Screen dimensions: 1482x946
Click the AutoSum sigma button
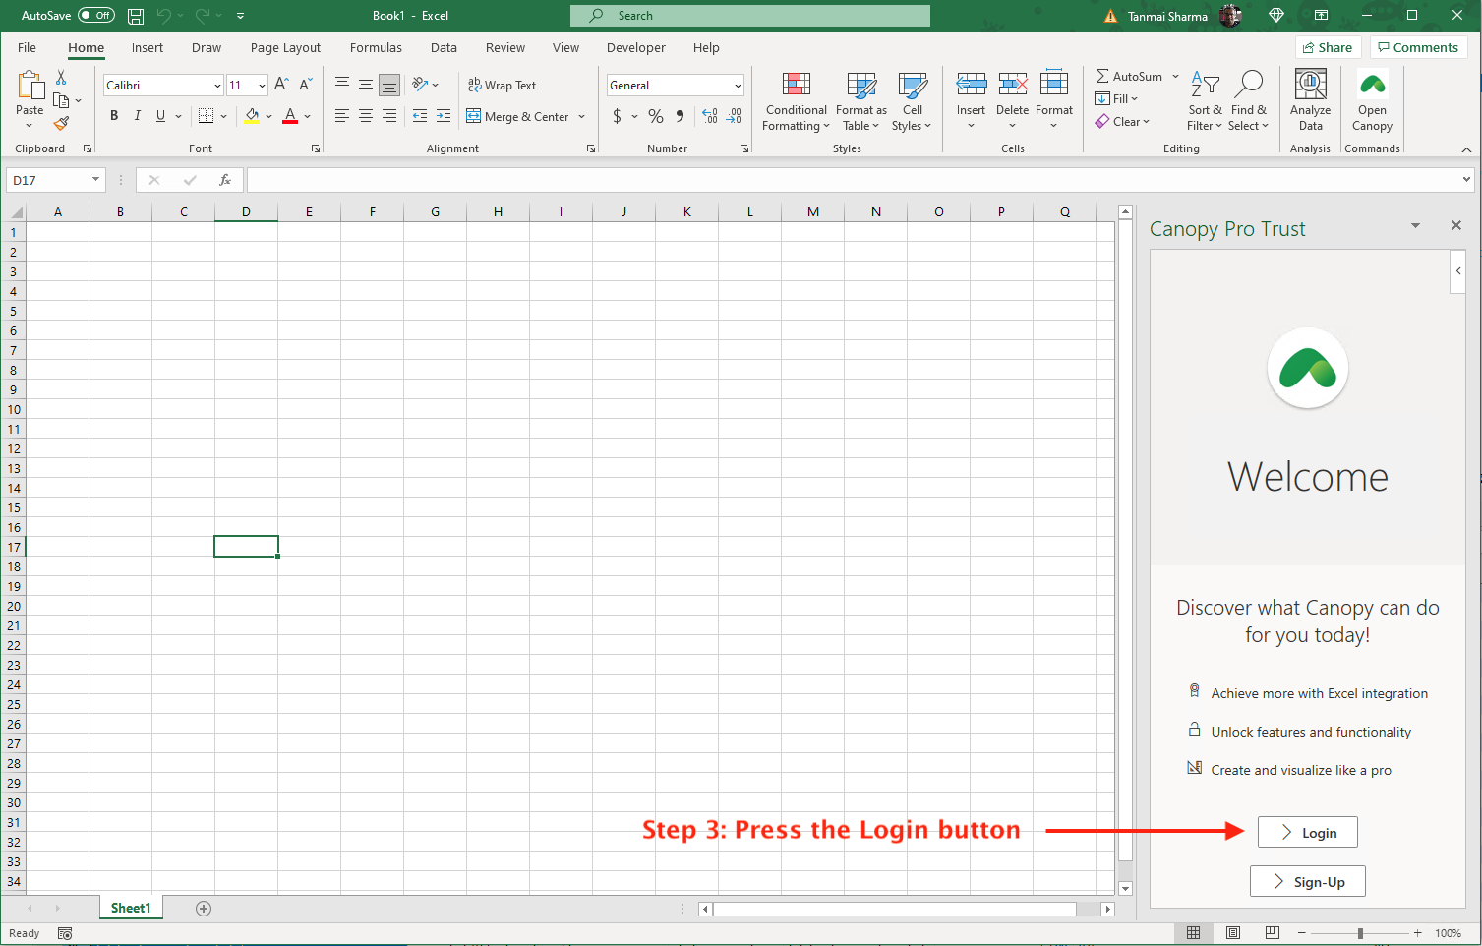click(1129, 77)
